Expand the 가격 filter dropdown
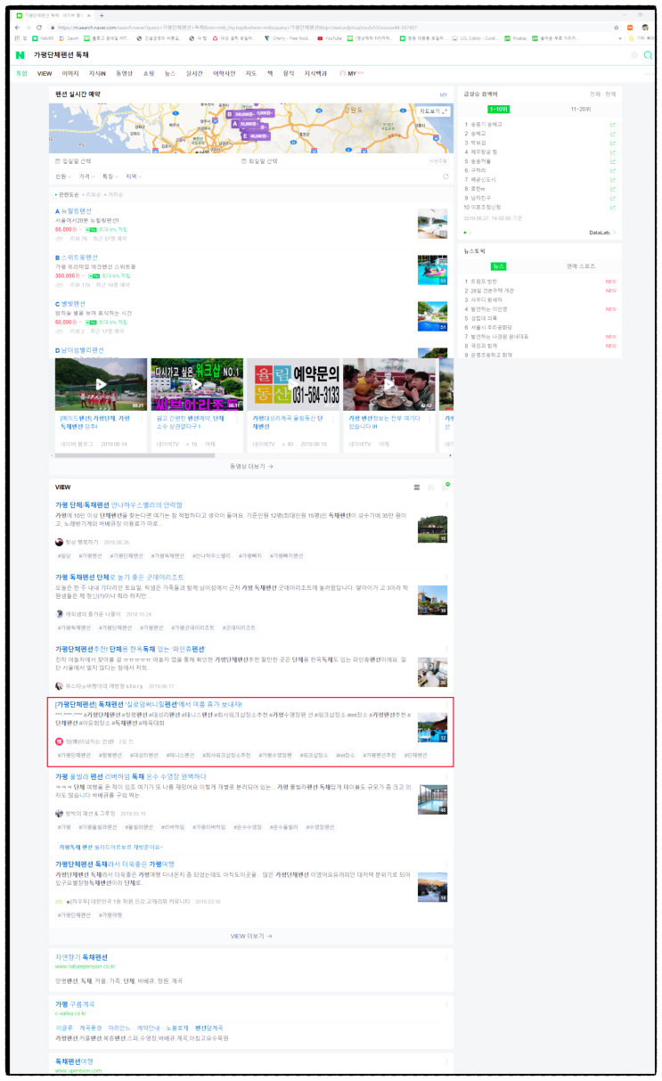Viewport: 662px width, 1081px height. point(86,176)
